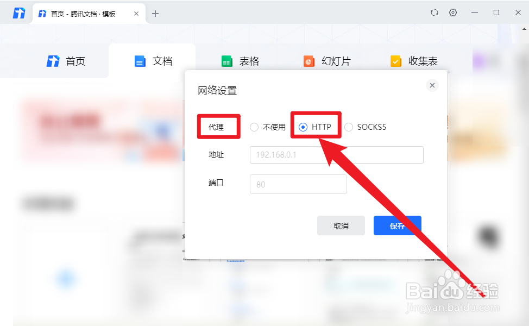Switch to the 文档 tab
Image resolution: width=529 pixels, height=326 pixels.
153,61
